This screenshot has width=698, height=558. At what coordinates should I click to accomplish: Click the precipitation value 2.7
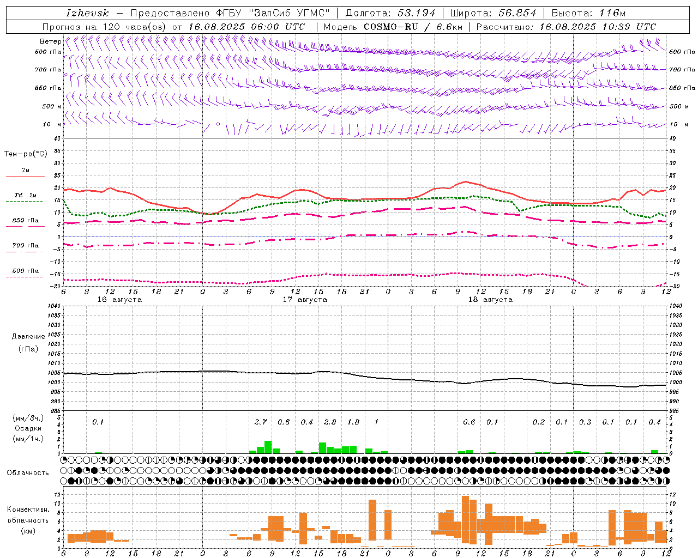click(261, 422)
